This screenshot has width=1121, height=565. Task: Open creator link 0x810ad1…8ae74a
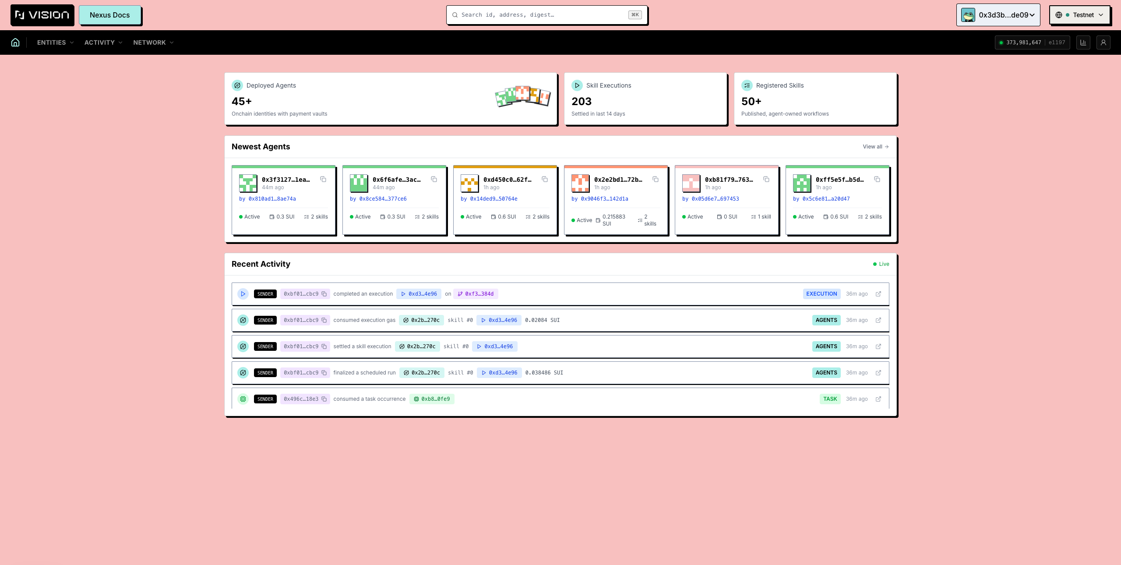pyautogui.click(x=272, y=199)
